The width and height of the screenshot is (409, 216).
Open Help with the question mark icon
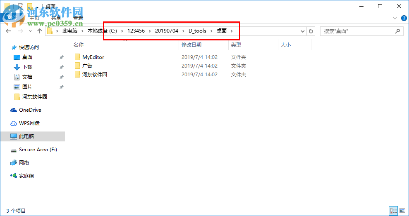point(404,18)
